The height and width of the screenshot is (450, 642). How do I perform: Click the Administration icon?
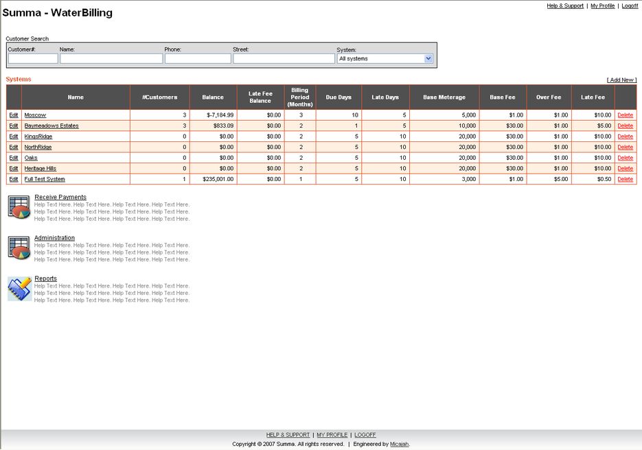[x=19, y=247]
